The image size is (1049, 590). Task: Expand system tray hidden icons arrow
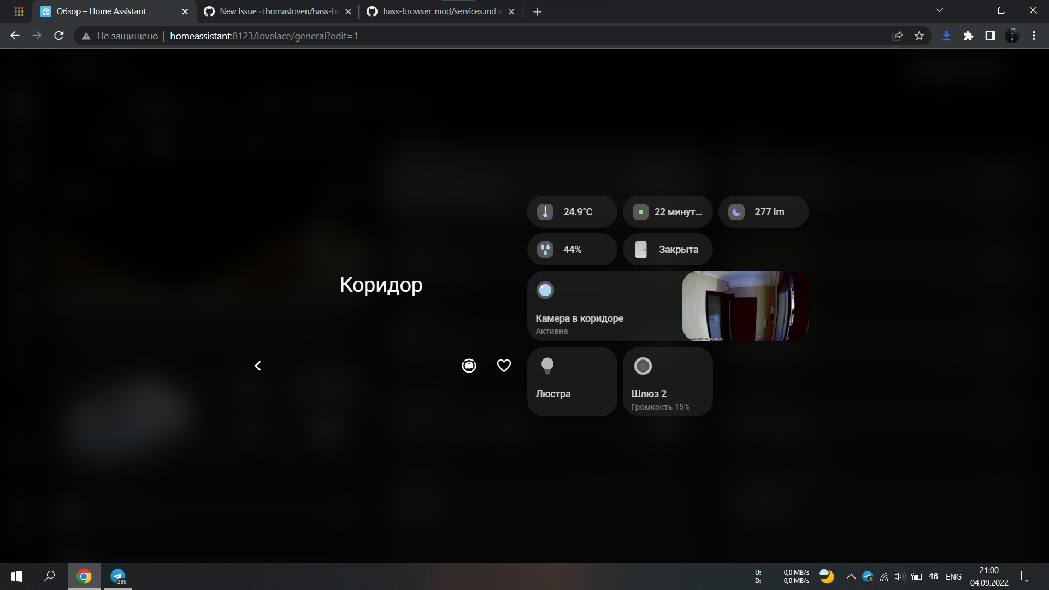click(851, 576)
